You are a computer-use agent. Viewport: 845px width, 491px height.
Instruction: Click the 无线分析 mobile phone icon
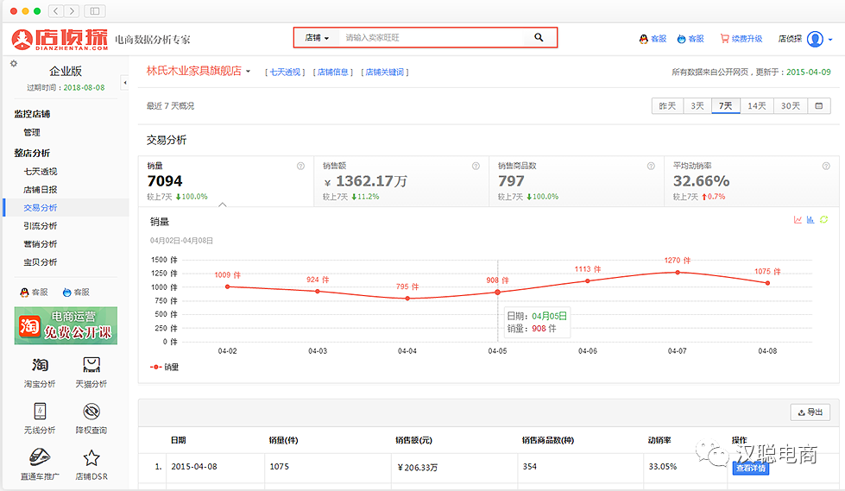click(40, 412)
